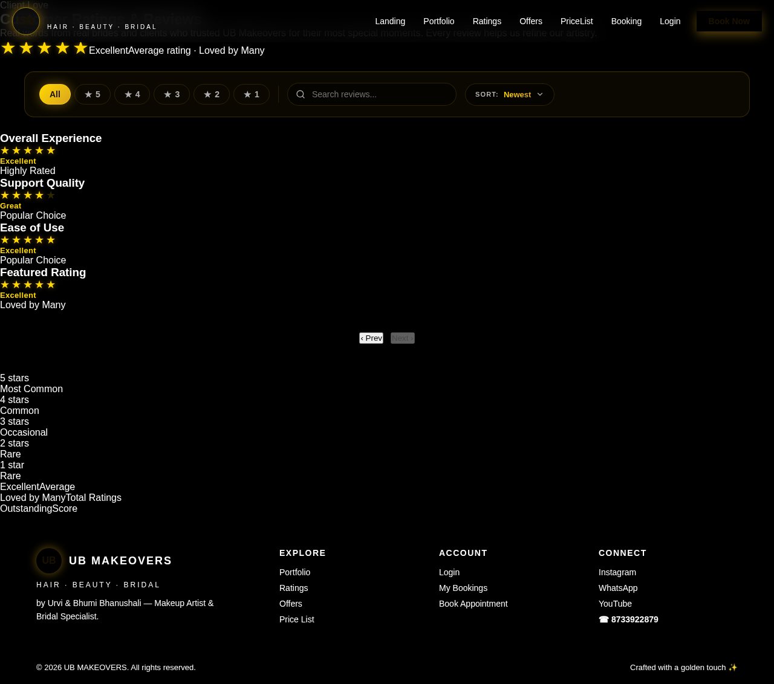The height and width of the screenshot is (684, 774).
Task: Click the Ease of Use heading
Action: 32,228
